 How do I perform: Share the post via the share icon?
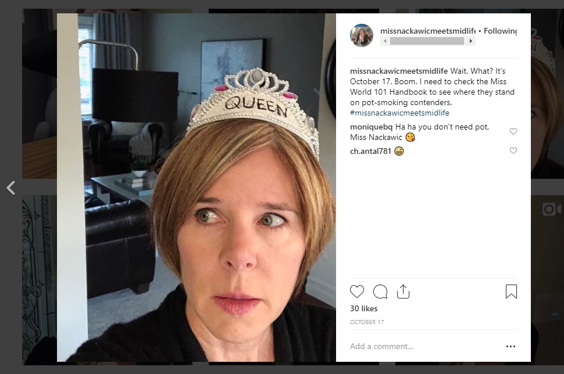point(403,292)
